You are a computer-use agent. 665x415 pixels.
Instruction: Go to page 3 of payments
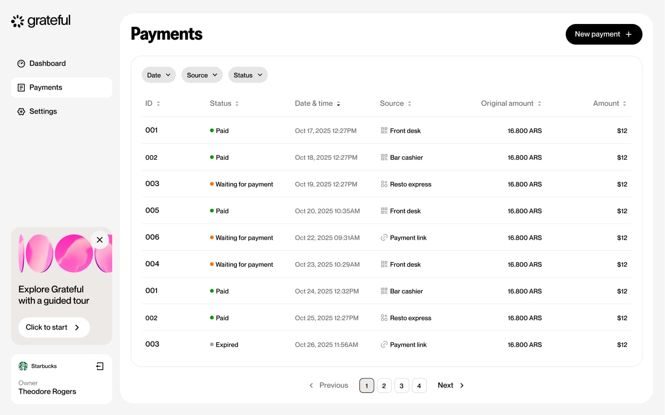pyautogui.click(x=401, y=386)
